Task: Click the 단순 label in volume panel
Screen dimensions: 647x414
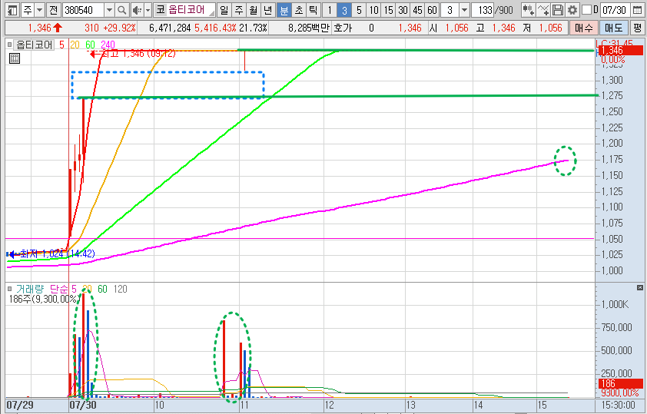Action: pos(59,289)
